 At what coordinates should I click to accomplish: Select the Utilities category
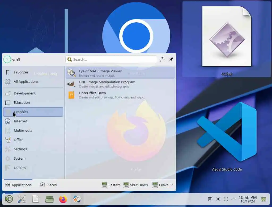click(33, 168)
